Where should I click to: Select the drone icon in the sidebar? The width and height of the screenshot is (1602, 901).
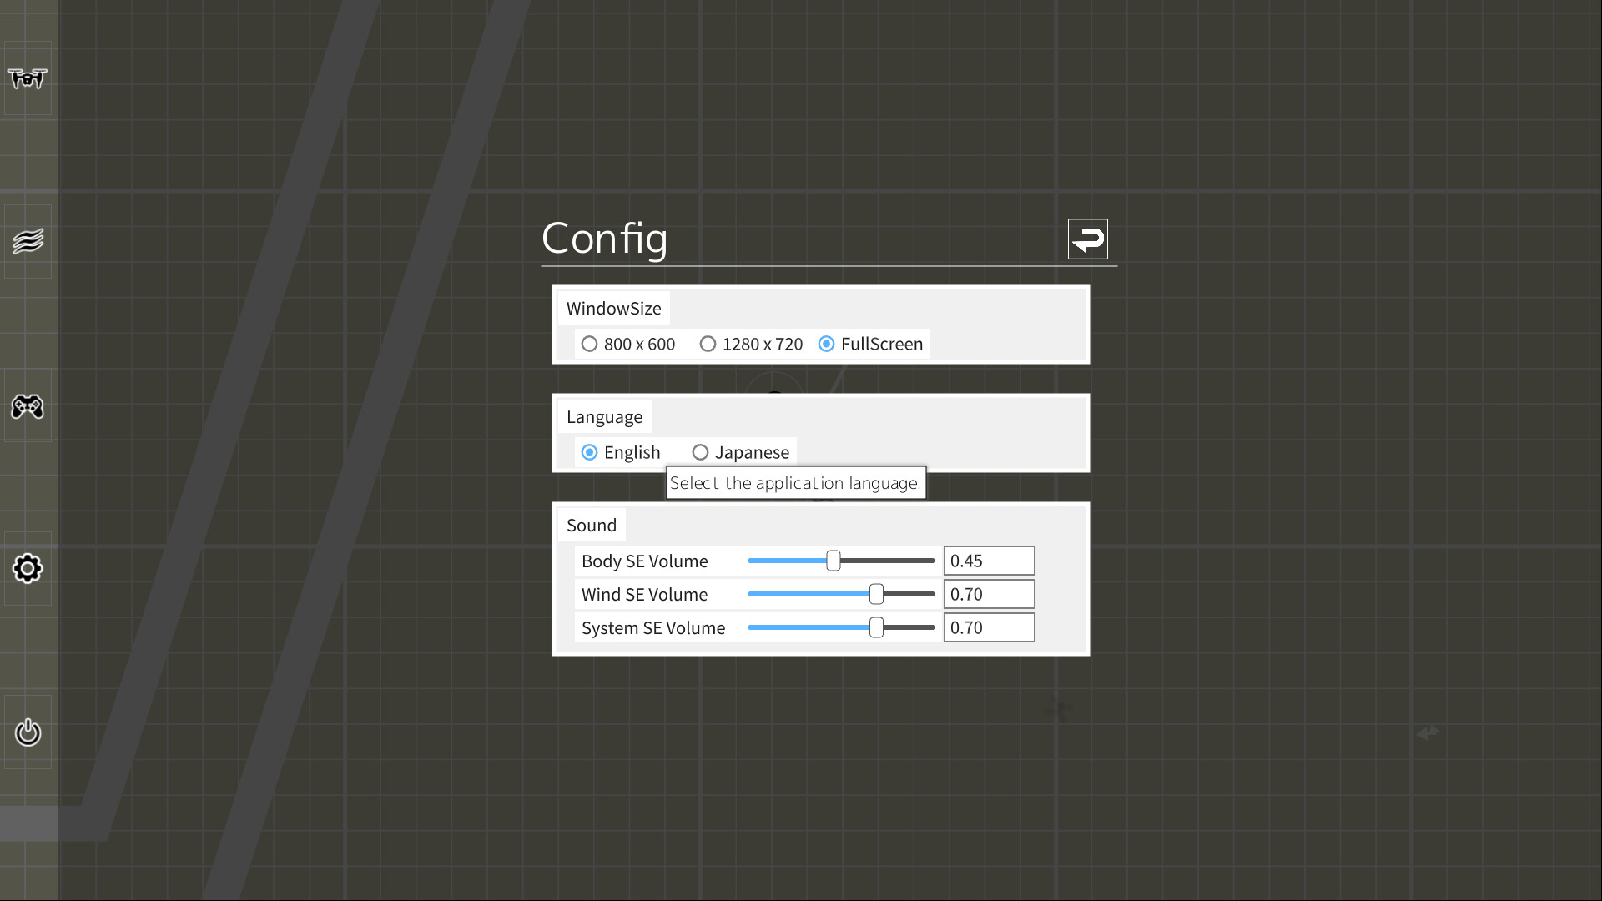point(28,80)
